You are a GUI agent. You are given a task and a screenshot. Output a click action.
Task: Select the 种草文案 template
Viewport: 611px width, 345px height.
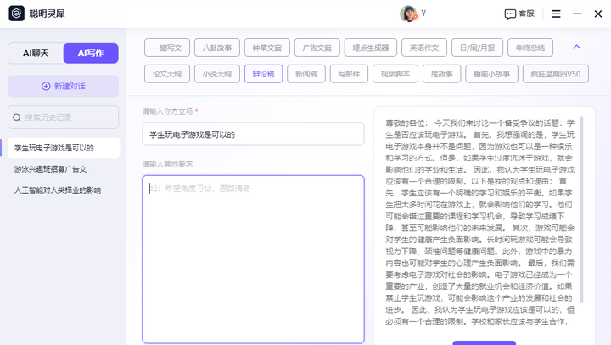click(x=267, y=48)
